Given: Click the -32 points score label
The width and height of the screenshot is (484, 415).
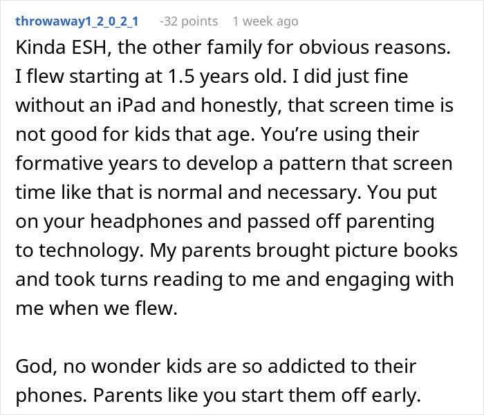Looking at the screenshot, I should [x=189, y=21].
